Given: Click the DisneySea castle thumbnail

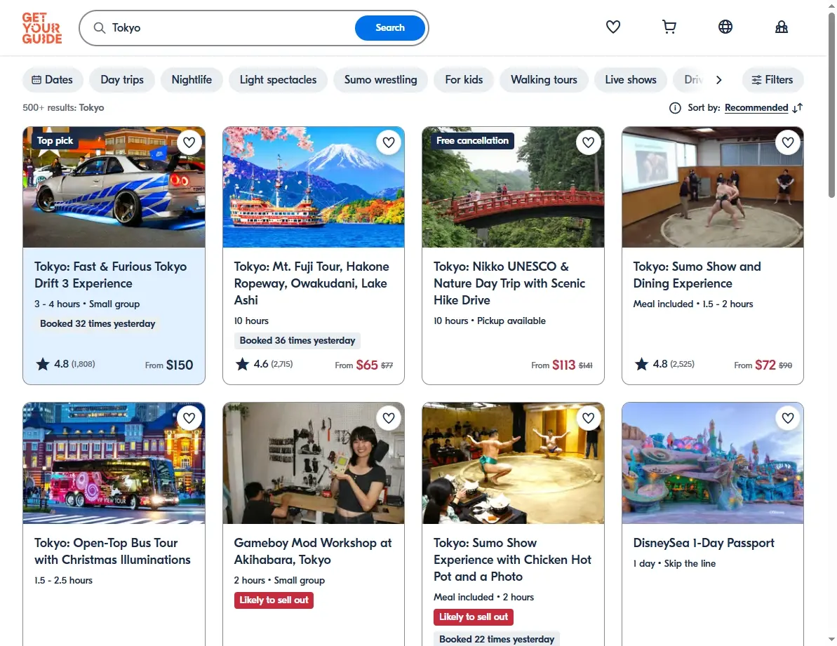Looking at the screenshot, I should pos(713,463).
